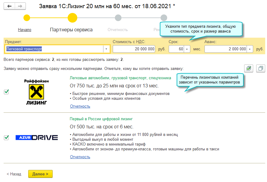Expand the Предмет dropdown list
Viewport: 267px width, 182px height.
106,49
